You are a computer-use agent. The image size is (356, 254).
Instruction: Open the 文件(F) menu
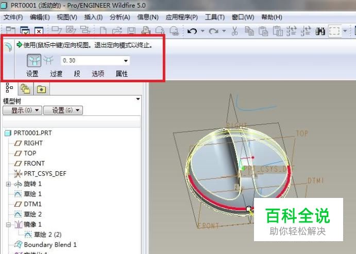click(13, 17)
